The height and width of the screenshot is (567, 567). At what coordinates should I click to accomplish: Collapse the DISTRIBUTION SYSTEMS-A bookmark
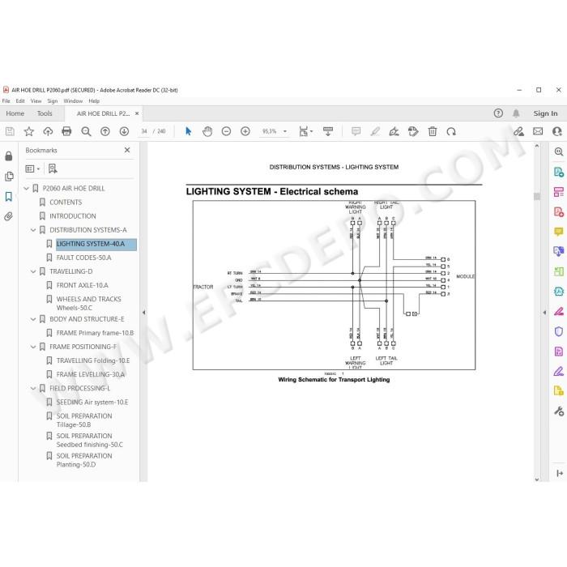tap(33, 230)
